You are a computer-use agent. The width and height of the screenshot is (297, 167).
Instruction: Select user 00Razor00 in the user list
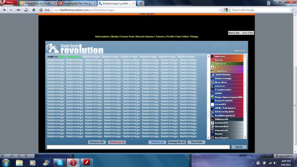click(x=227, y=119)
